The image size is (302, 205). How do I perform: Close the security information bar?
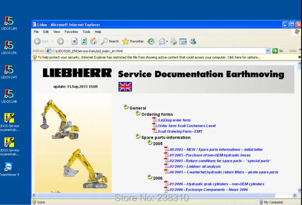click(299, 57)
